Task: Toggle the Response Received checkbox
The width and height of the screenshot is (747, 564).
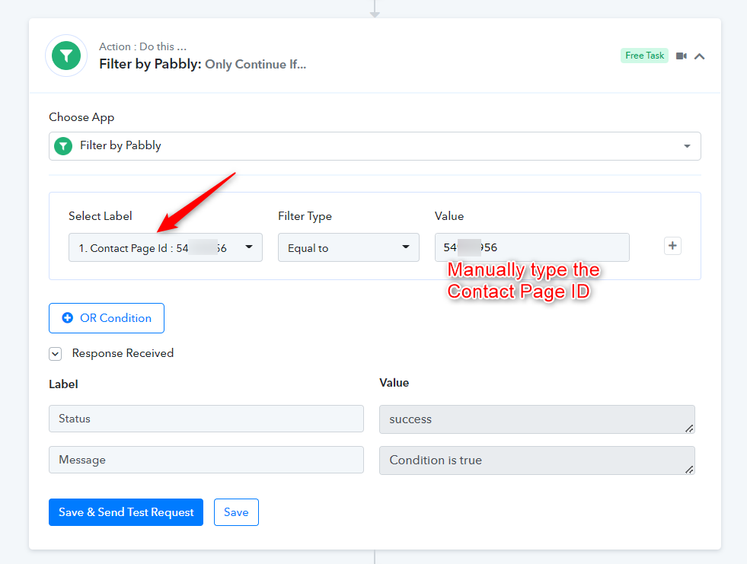Action: (56, 354)
